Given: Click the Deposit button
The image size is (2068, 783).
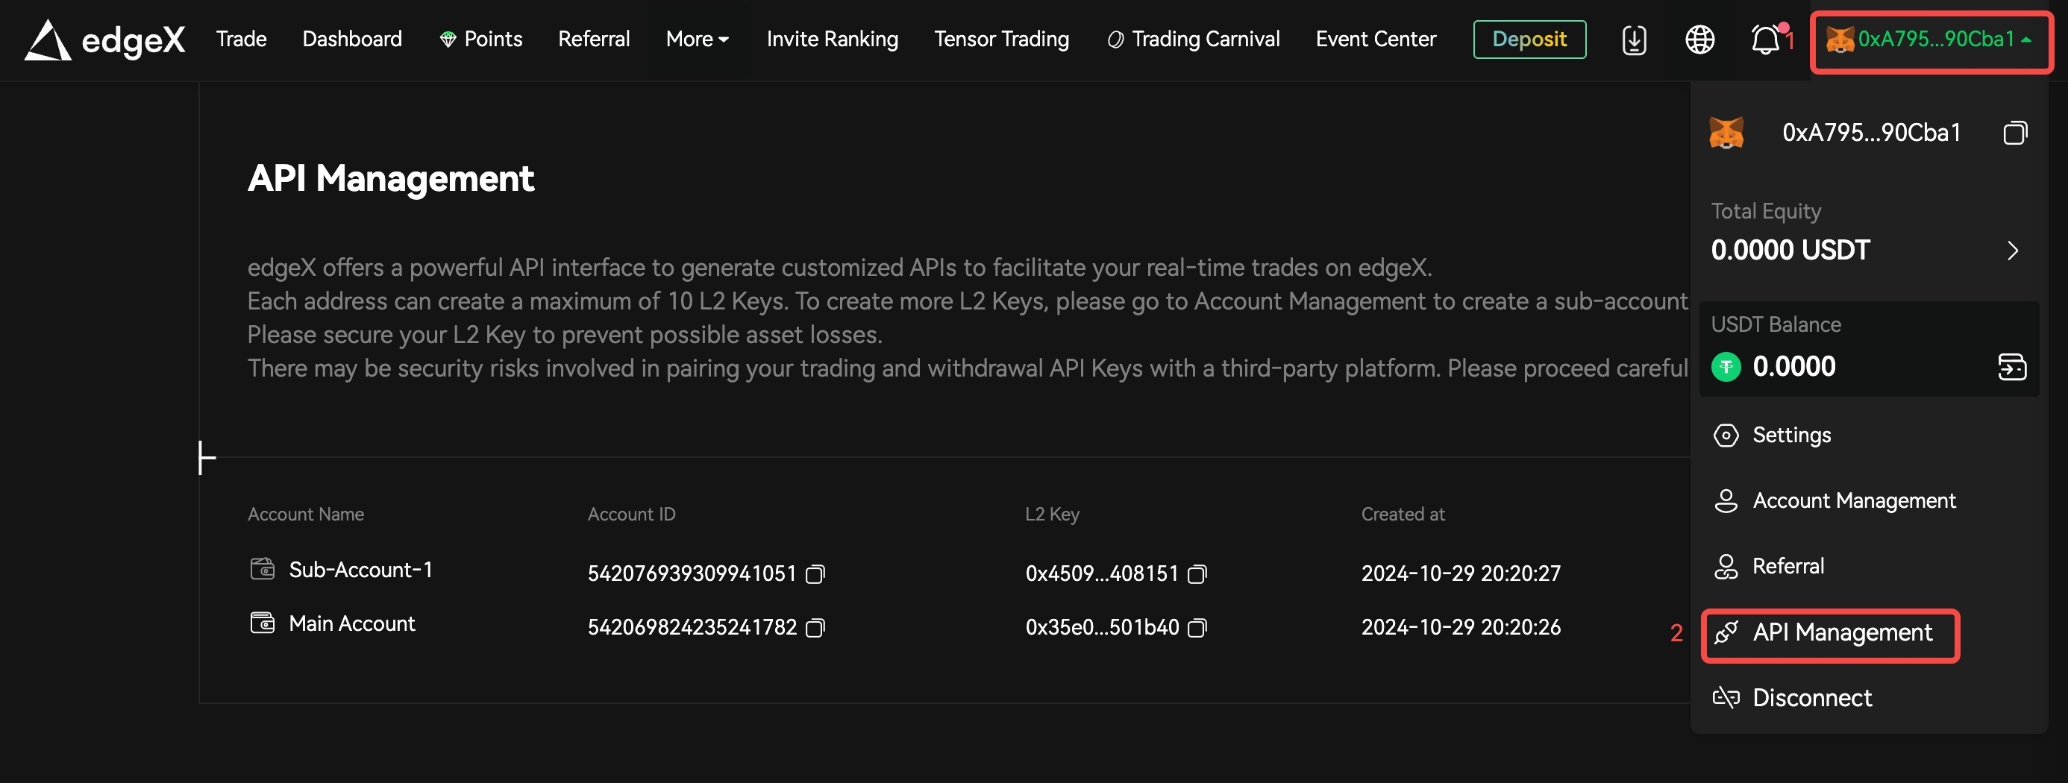Looking at the screenshot, I should pyautogui.click(x=1529, y=40).
